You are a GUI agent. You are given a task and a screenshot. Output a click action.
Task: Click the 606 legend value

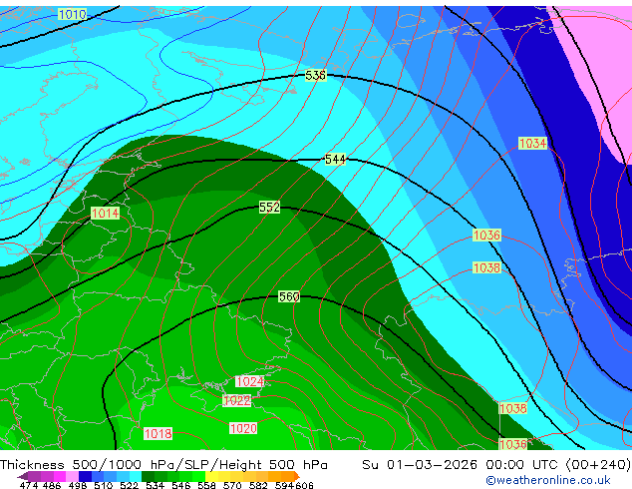click(304, 485)
